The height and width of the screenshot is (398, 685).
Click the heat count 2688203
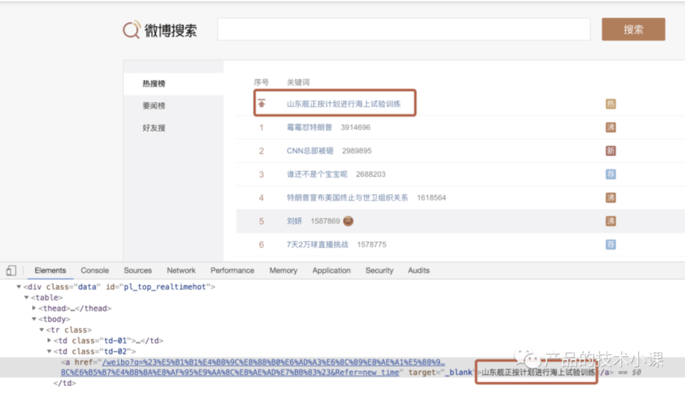coord(370,174)
